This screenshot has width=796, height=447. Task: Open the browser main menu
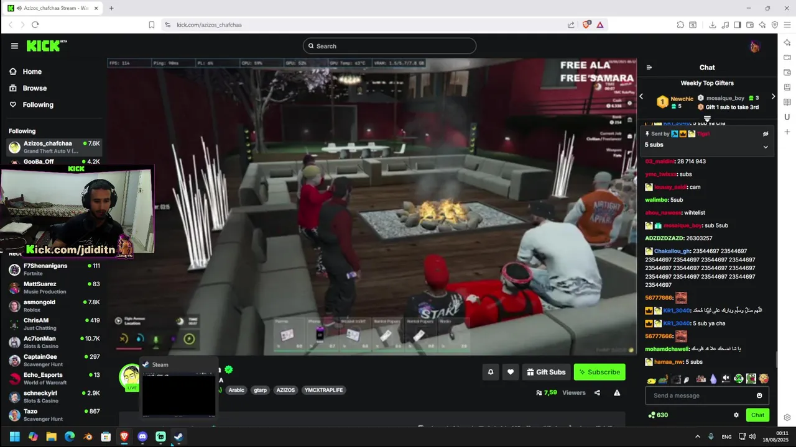(x=787, y=25)
